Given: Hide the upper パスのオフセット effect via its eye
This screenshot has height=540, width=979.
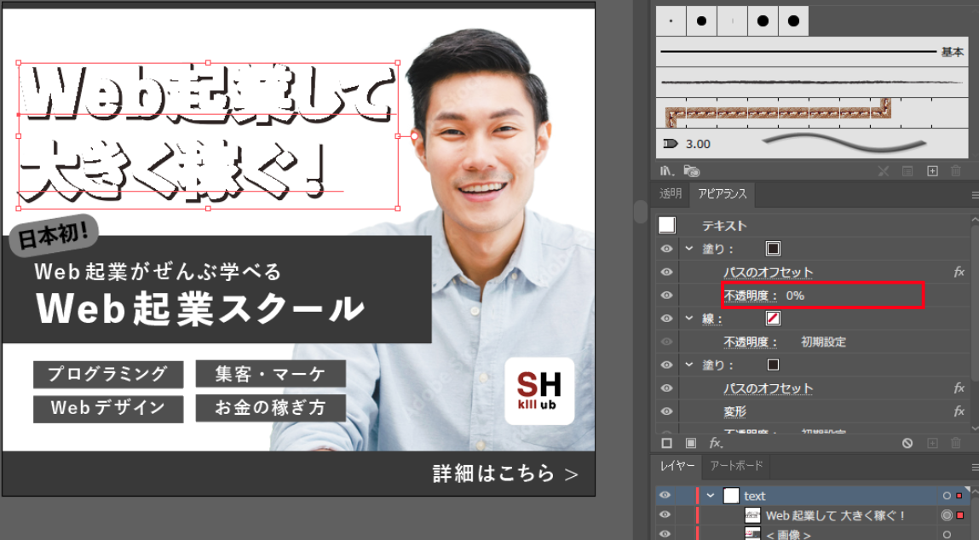Looking at the screenshot, I should point(667,272).
